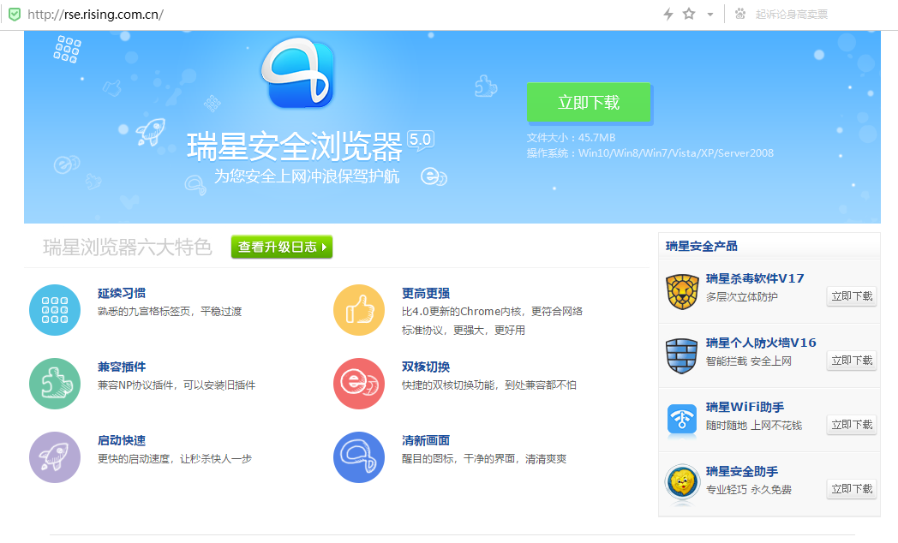Click the 文件大小：45.7MB text

tap(571, 137)
